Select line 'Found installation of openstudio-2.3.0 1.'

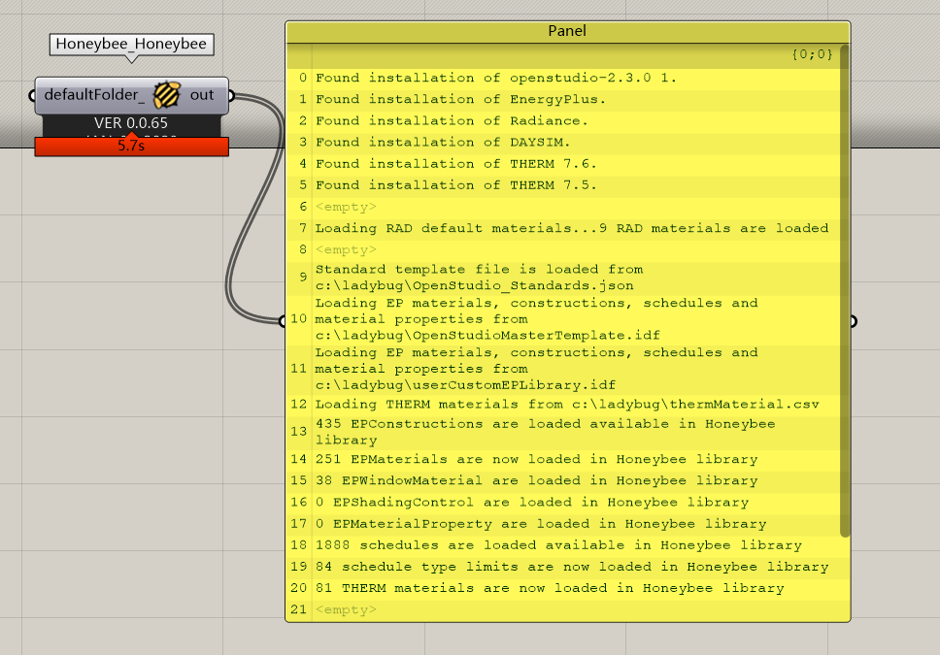[496, 78]
